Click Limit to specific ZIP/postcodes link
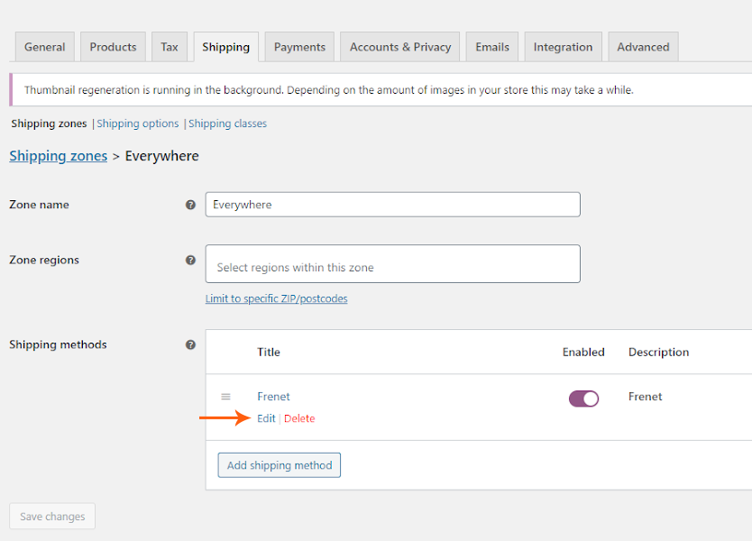752x541 pixels. tap(276, 298)
